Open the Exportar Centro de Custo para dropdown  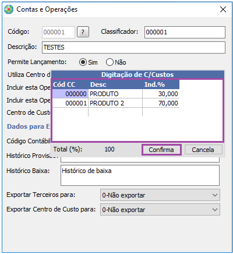pyautogui.click(x=160, y=210)
